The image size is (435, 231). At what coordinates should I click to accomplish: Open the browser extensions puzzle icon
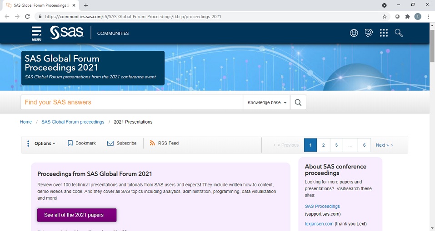pyautogui.click(x=408, y=17)
